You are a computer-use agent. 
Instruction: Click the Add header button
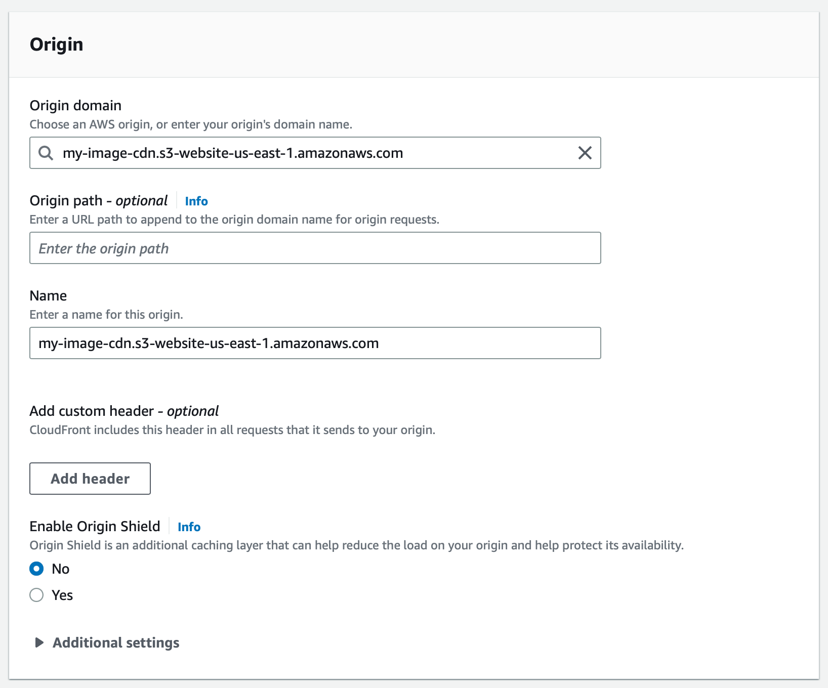[x=90, y=479]
